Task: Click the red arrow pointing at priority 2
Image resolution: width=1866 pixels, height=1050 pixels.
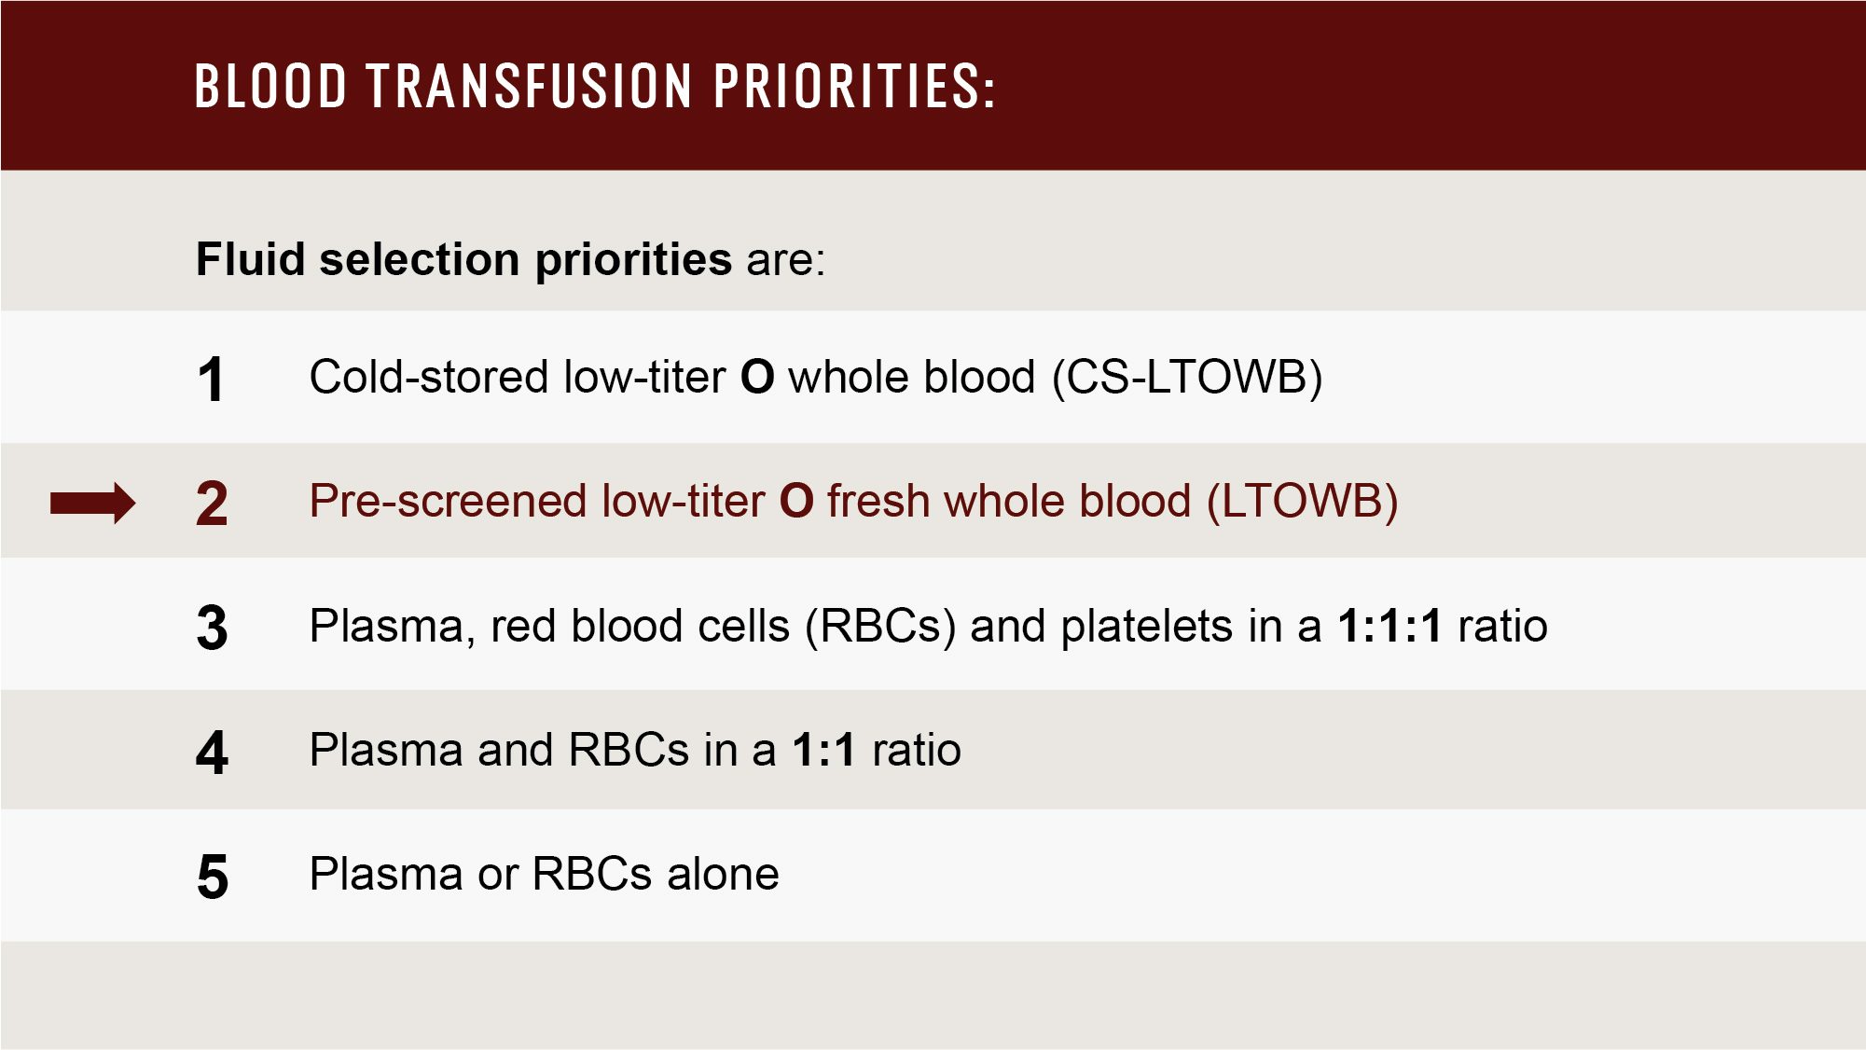Action: [92, 504]
